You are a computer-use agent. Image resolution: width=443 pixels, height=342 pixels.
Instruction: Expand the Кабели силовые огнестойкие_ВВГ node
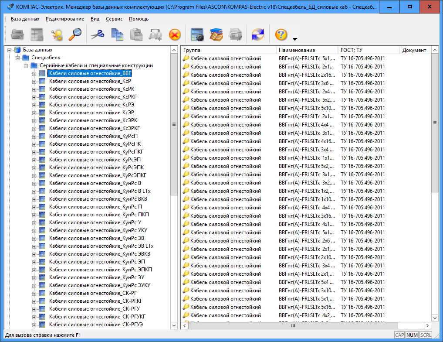click(x=34, y=74)
